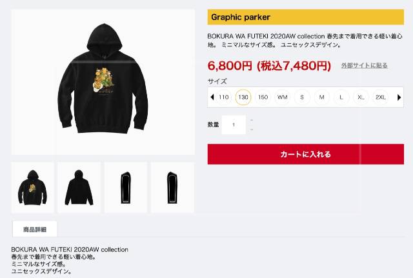The image size is (413, 278).
Task: Select size 110
Action: [x=224, y=97]
